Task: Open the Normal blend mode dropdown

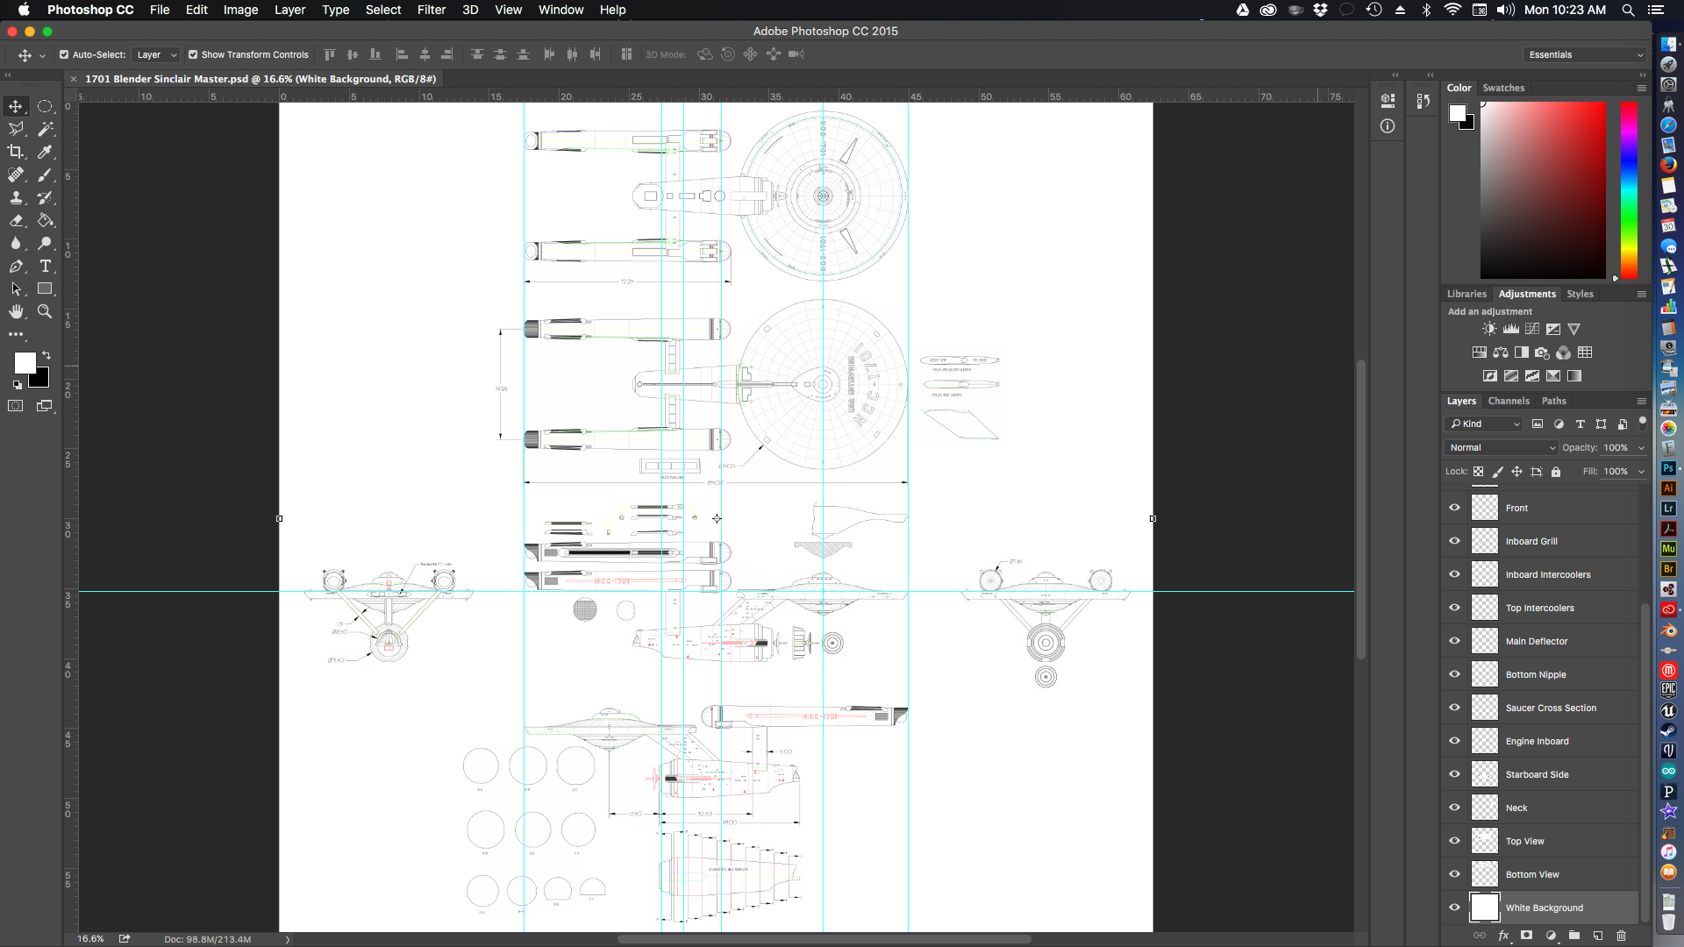Action: (x=1501, y=447)
